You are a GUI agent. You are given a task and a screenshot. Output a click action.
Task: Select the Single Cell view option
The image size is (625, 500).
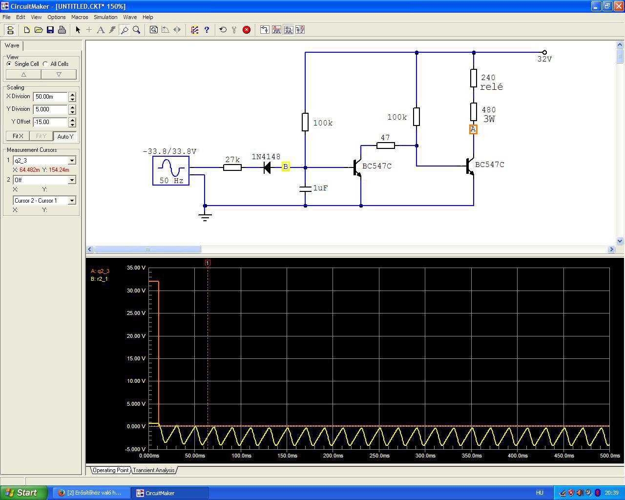pos(23,64)
